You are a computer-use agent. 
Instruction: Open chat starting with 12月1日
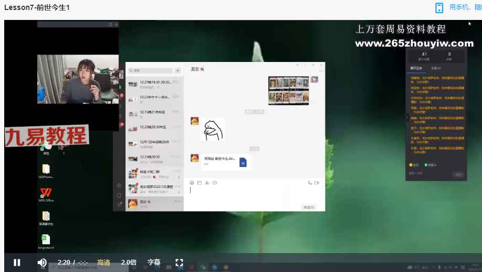pyautogui.click(x=154, y=144)
